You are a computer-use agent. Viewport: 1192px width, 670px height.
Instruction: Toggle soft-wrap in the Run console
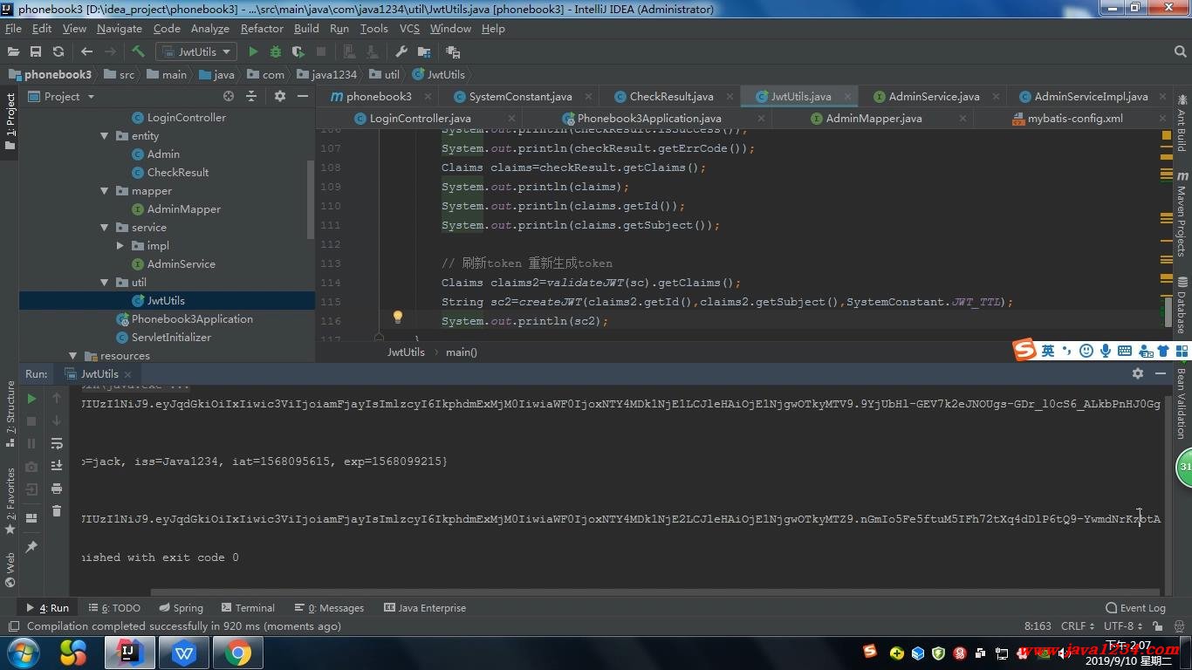(x=57, y=444)
